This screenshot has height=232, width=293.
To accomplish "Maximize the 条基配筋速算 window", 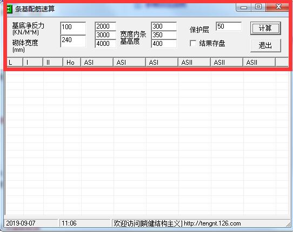I will pyautogui.click(x=258, y=7).
